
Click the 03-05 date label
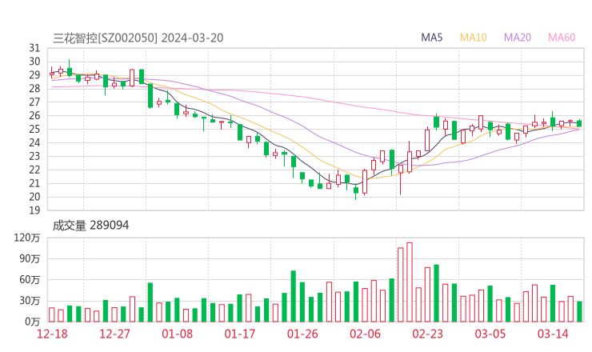tap(490, 334)
